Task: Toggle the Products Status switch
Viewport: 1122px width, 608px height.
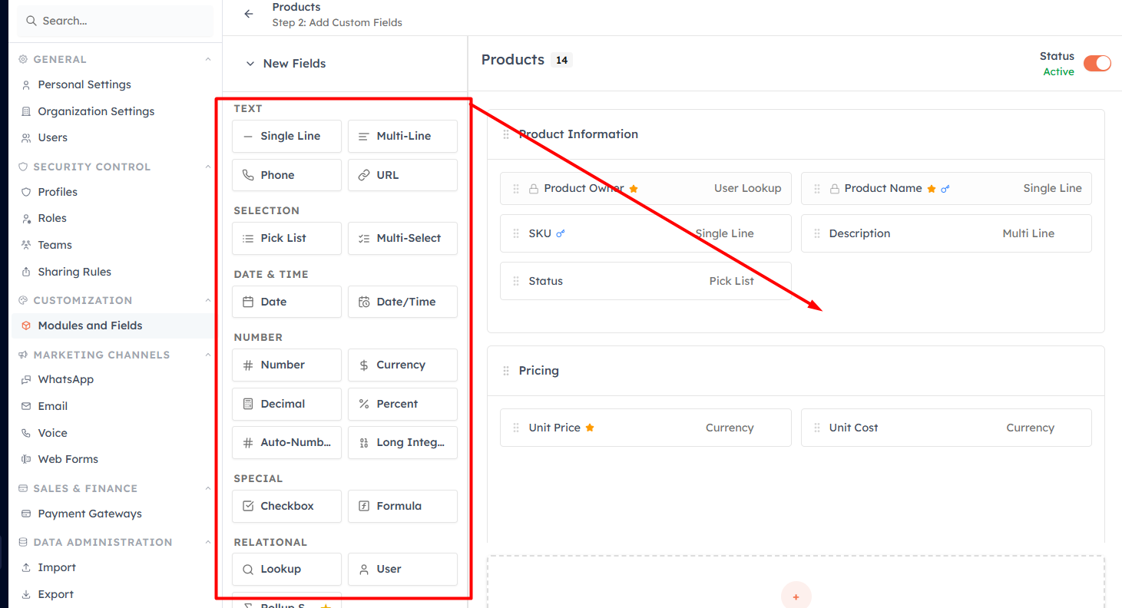Action: (1097, 64)
